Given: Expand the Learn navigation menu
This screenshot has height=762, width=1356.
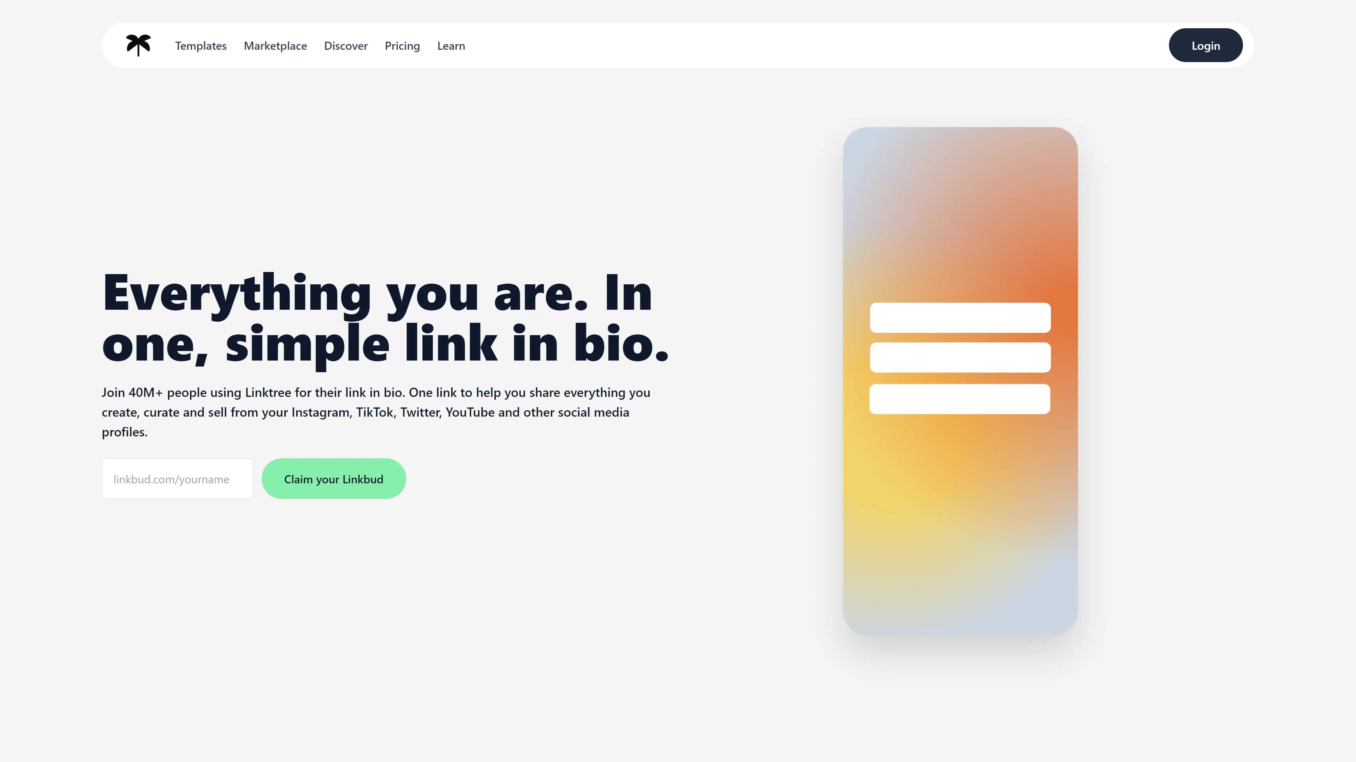Looking at the screenshot, I should click(451, 45).
